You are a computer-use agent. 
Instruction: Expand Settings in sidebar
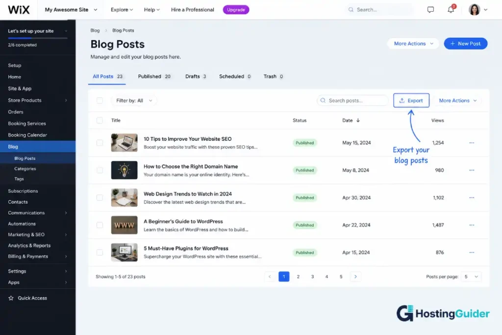point(66,271)
